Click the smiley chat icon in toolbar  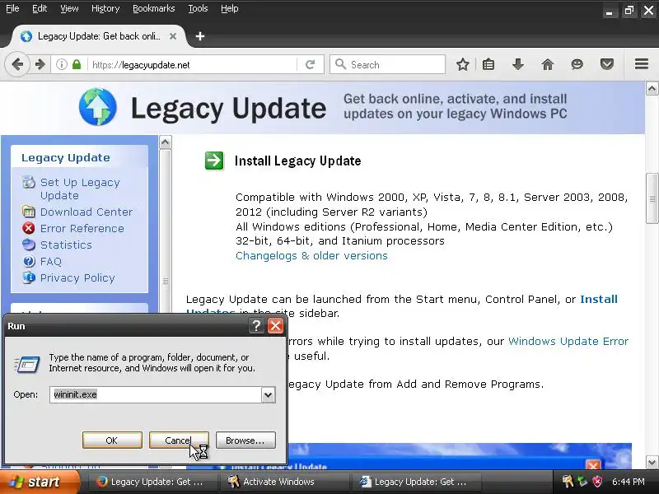[577, 65]
